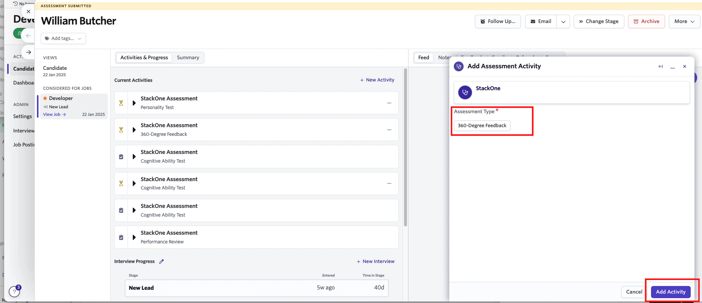Open Settings in the admin sidebar

point(23,117)
